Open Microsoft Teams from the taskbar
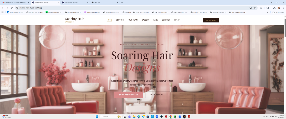 pos(129,117)
